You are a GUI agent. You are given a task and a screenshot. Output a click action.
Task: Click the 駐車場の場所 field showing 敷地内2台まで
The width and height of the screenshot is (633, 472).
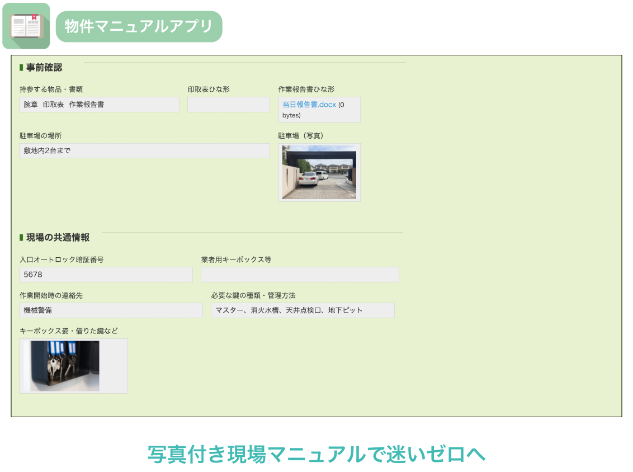(144, 150)
